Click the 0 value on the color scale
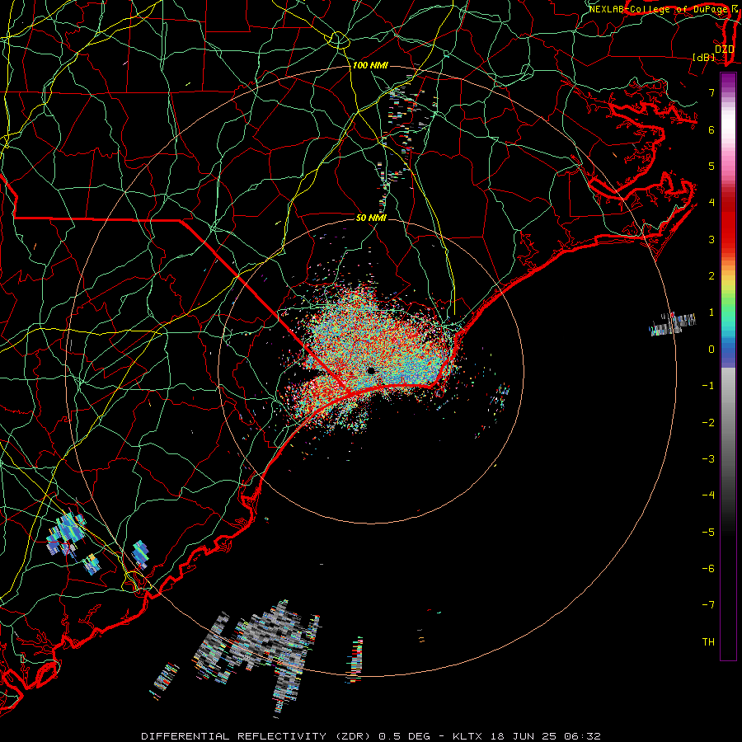The height and width of the screenshot is (742, 742). point(711,350)
